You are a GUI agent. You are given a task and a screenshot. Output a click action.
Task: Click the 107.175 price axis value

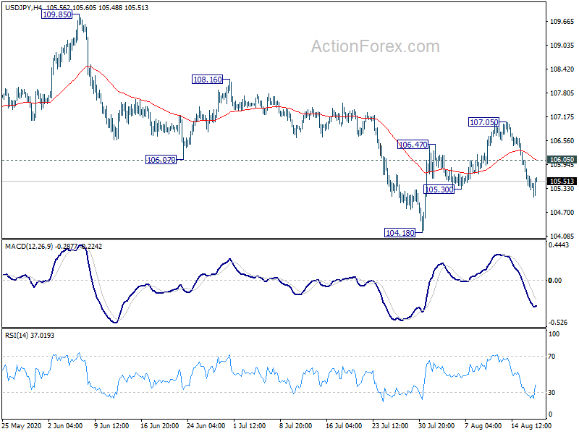tap(562, 116)
